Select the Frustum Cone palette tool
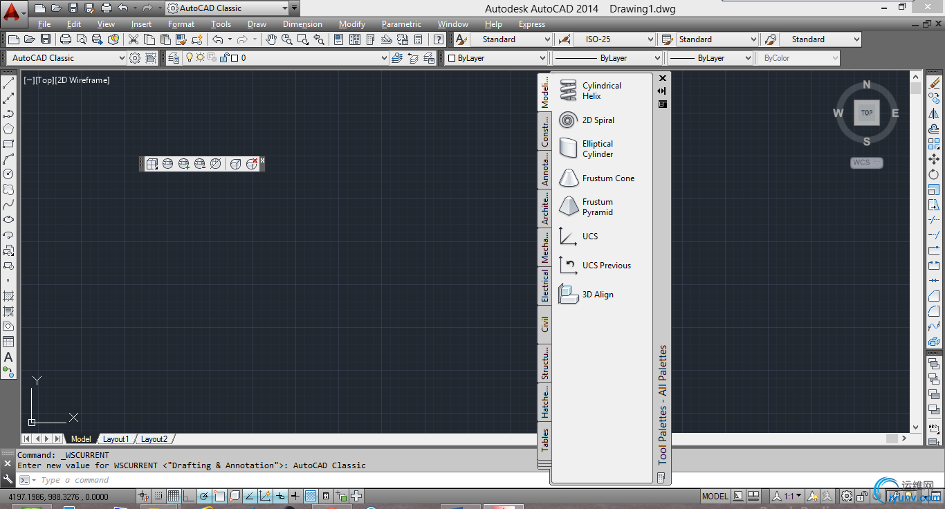Viewport: 945px width, 509px height. [x=596, y=178]
